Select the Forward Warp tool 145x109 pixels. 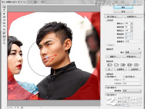4,7
